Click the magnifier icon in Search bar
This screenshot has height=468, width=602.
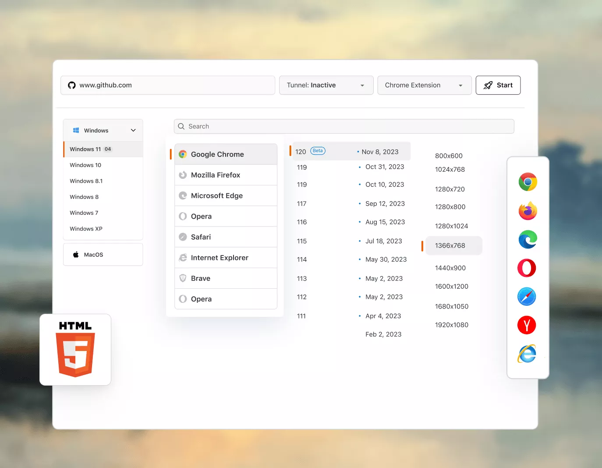coord(181,126)
